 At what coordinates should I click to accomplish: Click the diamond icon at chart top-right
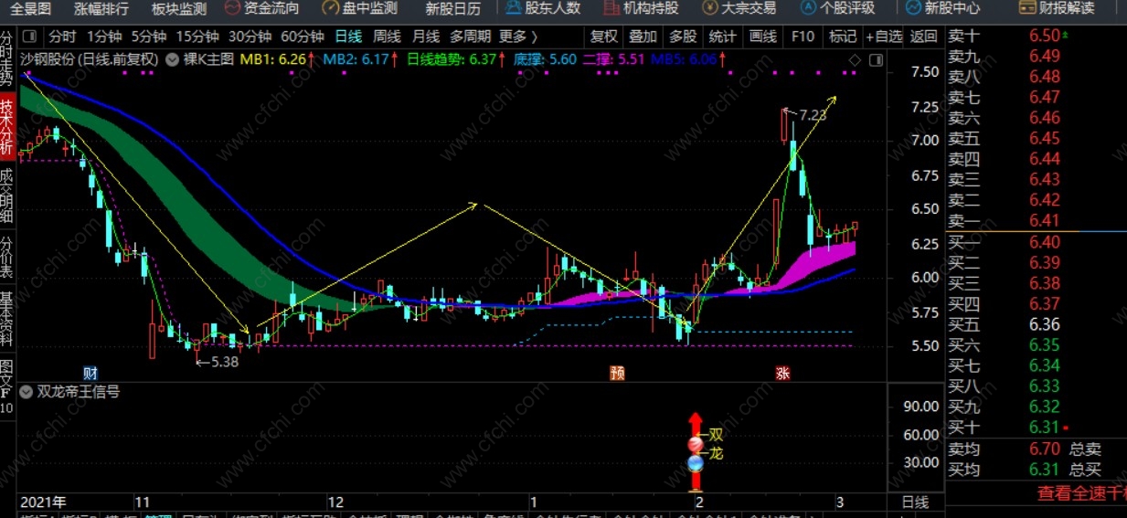point(855,60)
